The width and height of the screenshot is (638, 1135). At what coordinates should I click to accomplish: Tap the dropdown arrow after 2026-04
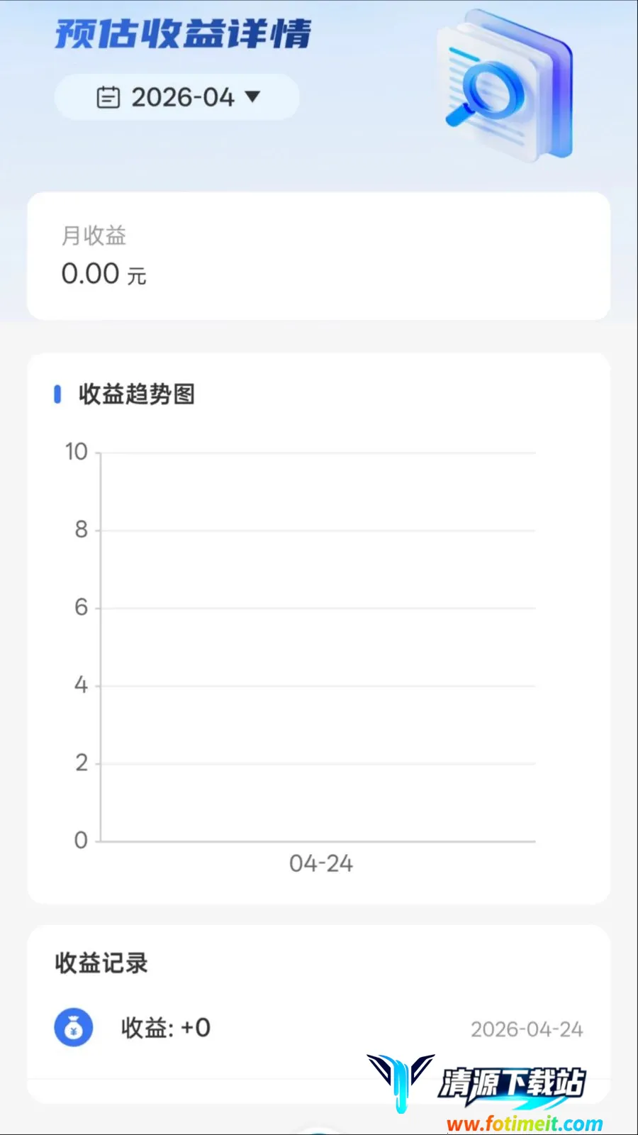point(252,96)
